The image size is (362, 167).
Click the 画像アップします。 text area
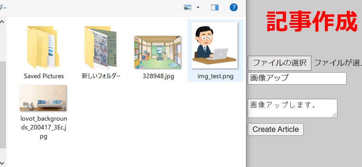click(x=292, y=108)
